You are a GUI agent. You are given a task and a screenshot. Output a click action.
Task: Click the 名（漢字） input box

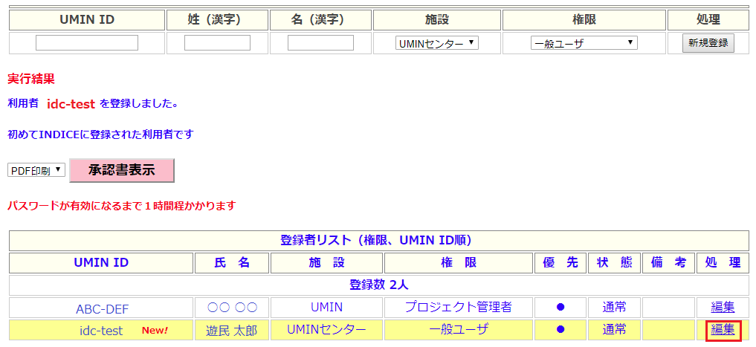[x=320, y=43]
